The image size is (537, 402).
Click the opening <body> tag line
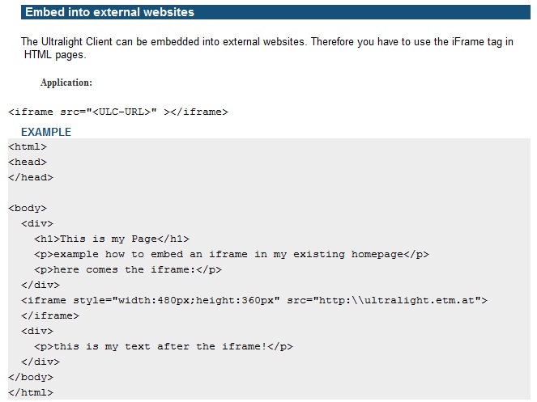click(x=28, y=208)
